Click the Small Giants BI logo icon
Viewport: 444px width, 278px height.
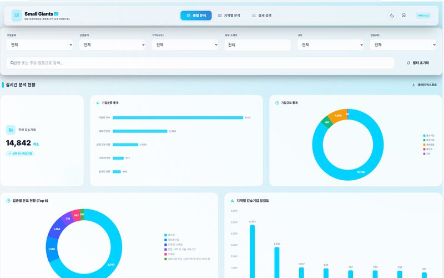pos(17,16)
